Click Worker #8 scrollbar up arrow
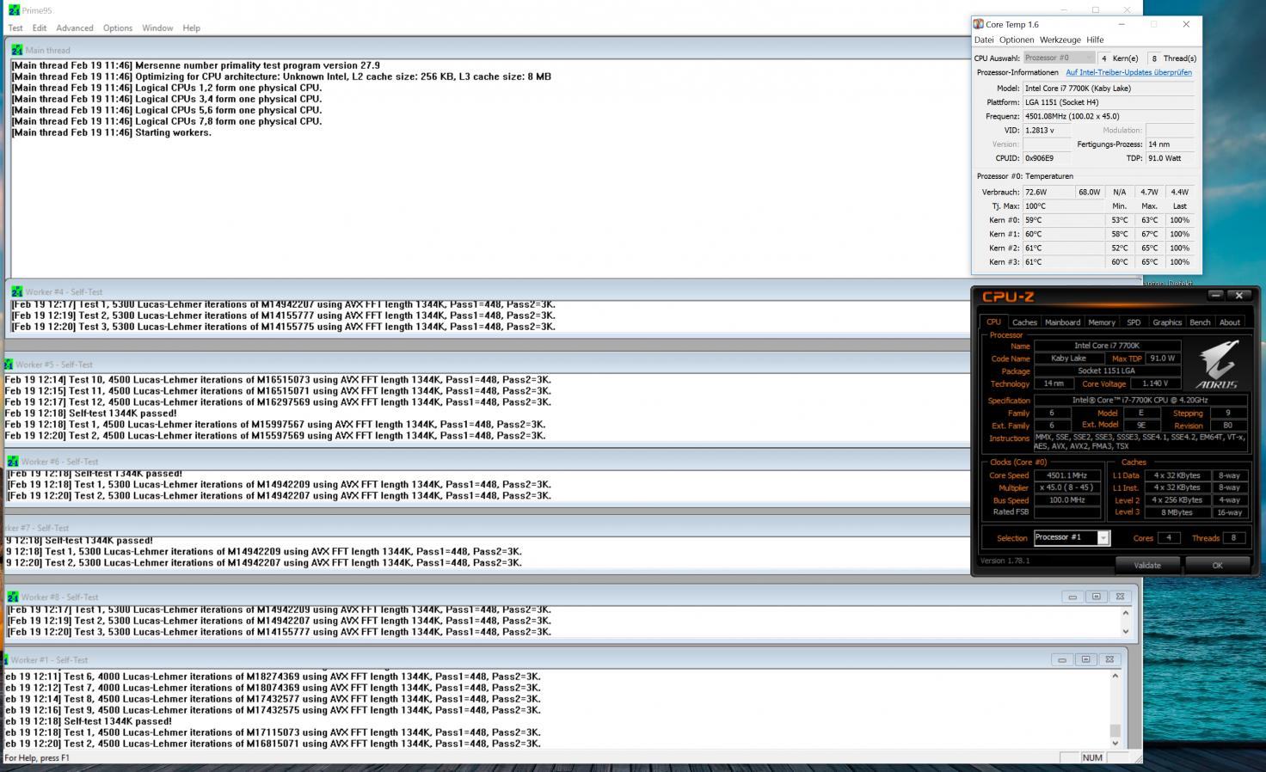Viewport: 1266px width, 772px height. pos(1125,613)
